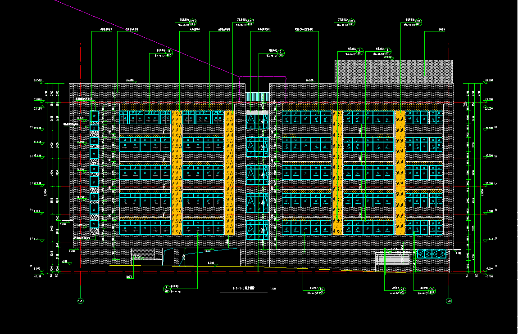
Task: Select the top-right 26.500 elevation marker
Action: tap(489, 80)
